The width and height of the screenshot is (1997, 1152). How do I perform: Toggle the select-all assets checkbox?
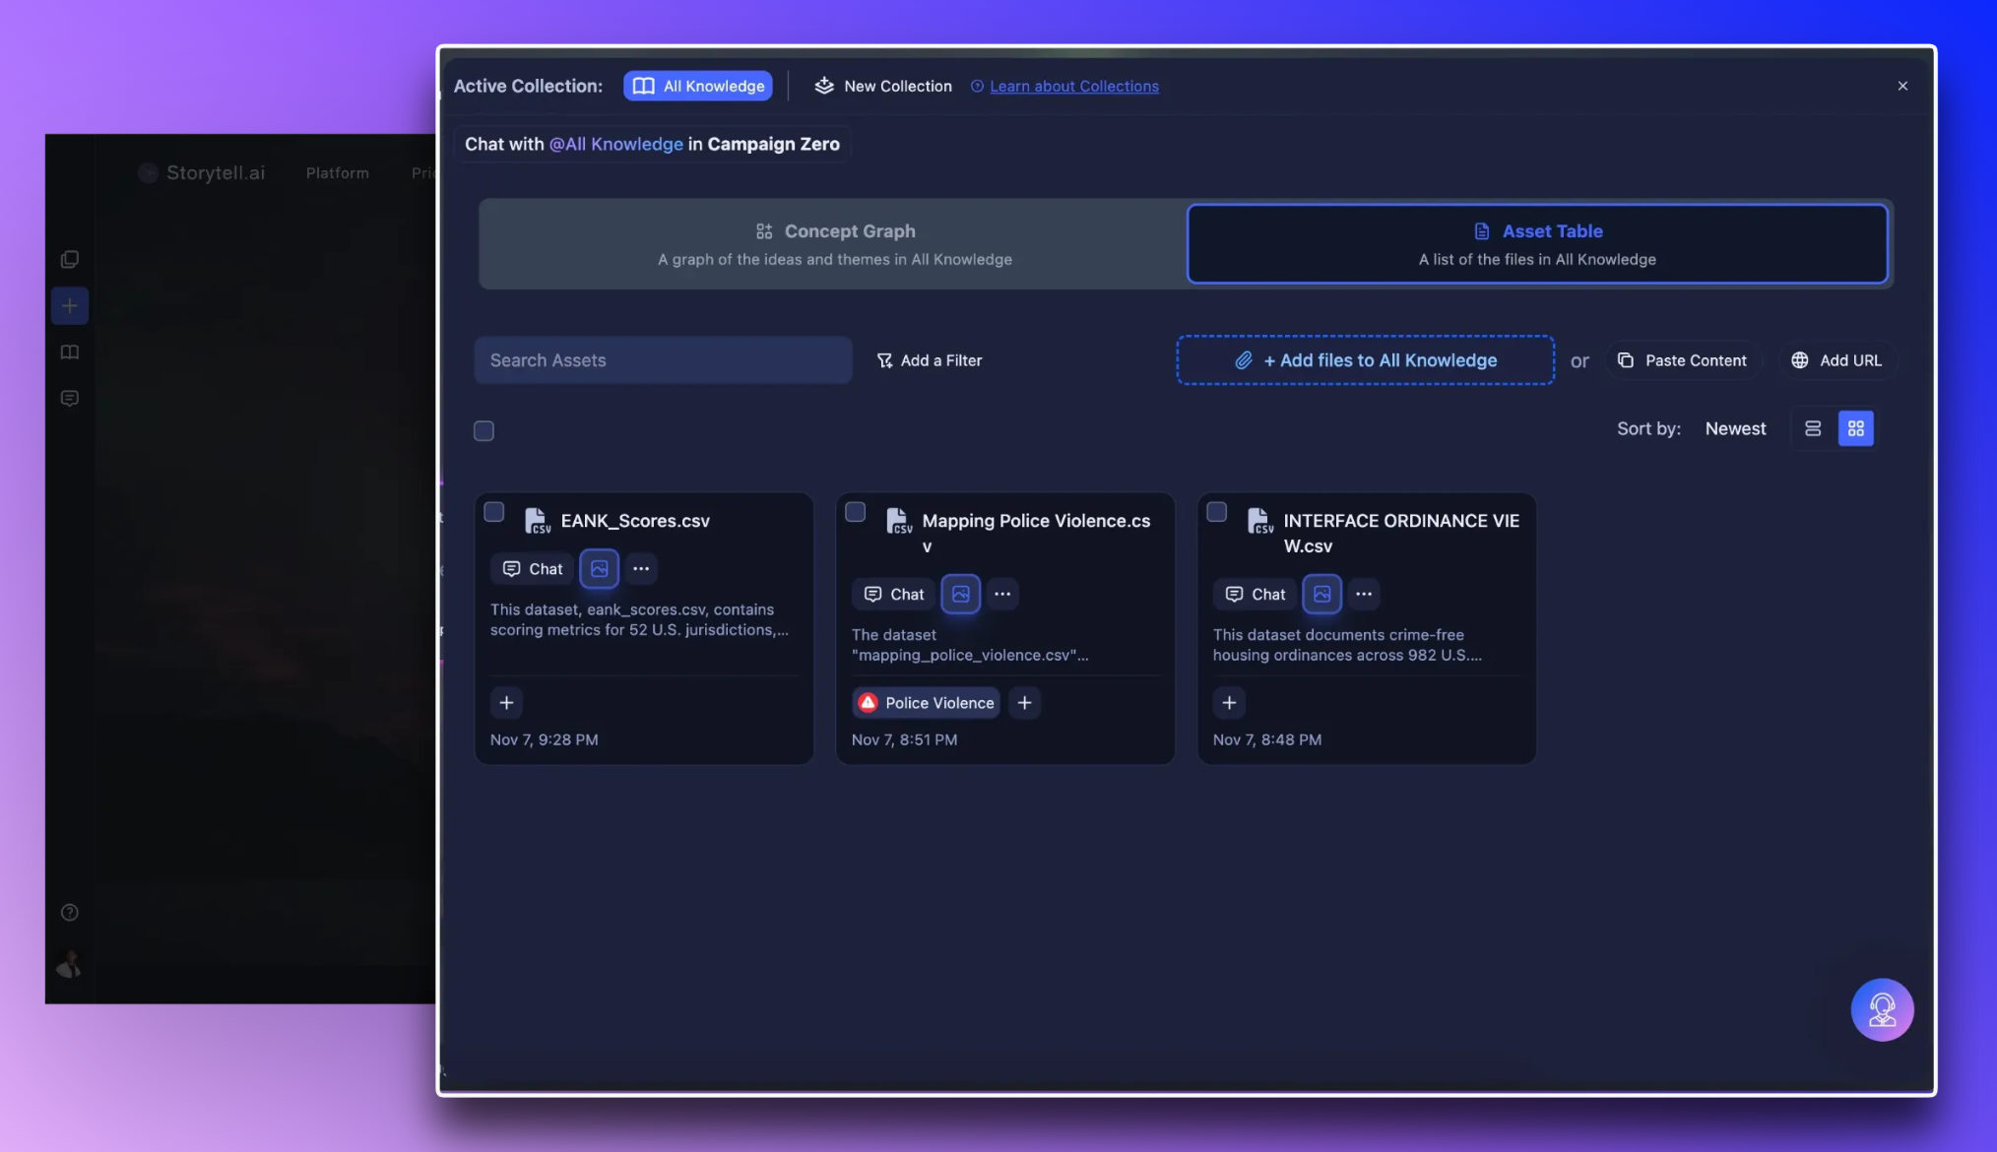pos(483,430)
